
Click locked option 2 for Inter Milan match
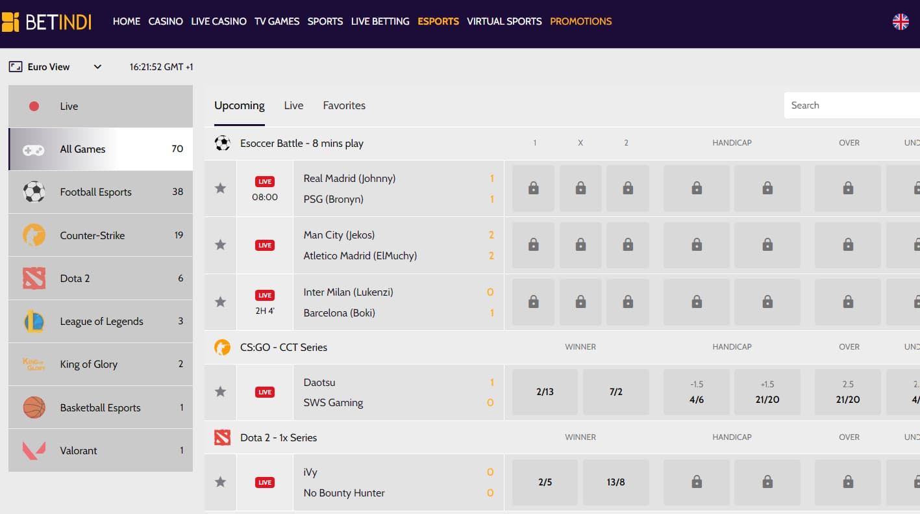click(628, 302)
